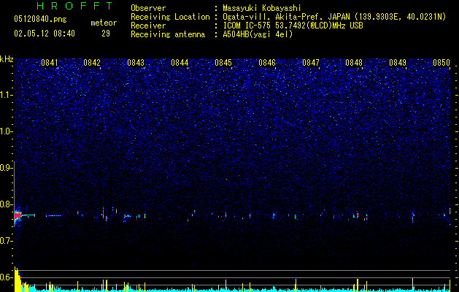The height and width of the screenshot is (292, 459).
Task: Click the strong pink meteor echo at spectrogram start
Action: [x=18, y=216]
